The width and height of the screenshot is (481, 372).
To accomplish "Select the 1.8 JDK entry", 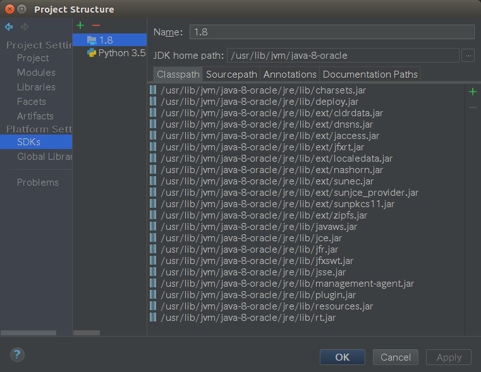I will click(110, 40).
